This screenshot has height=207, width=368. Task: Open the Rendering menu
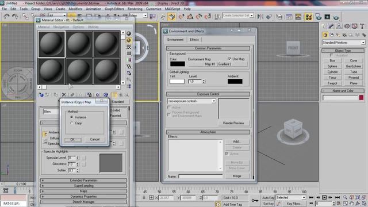click(x=135, y=9)
